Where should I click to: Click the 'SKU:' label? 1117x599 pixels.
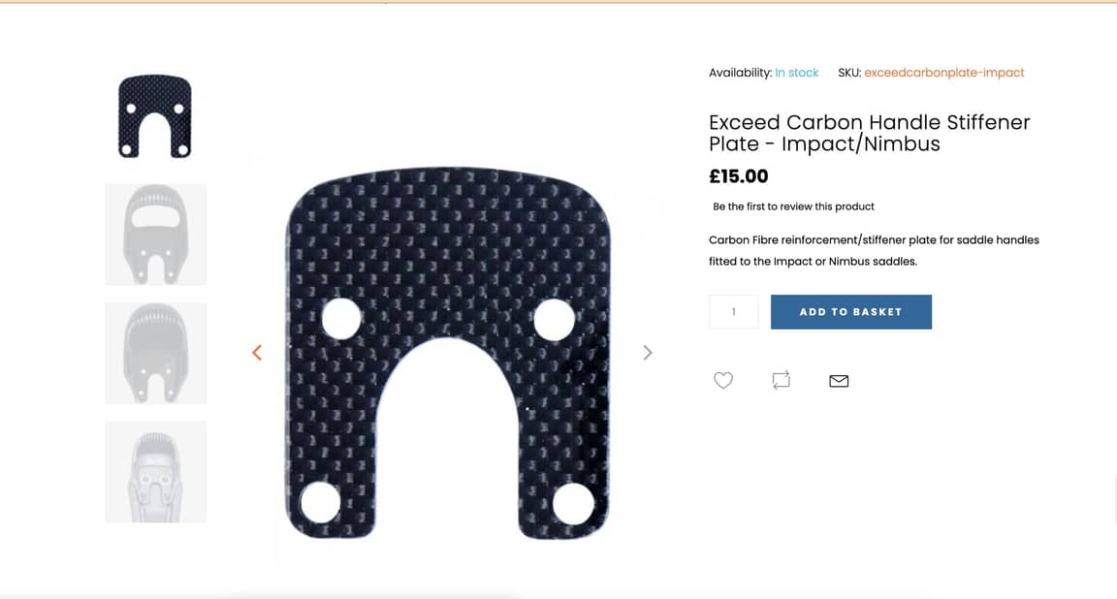pos(849,73)
